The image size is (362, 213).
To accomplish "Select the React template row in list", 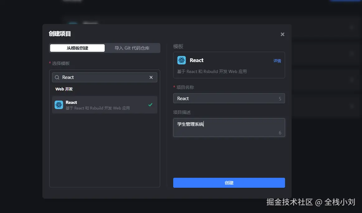I will [105, 105].
